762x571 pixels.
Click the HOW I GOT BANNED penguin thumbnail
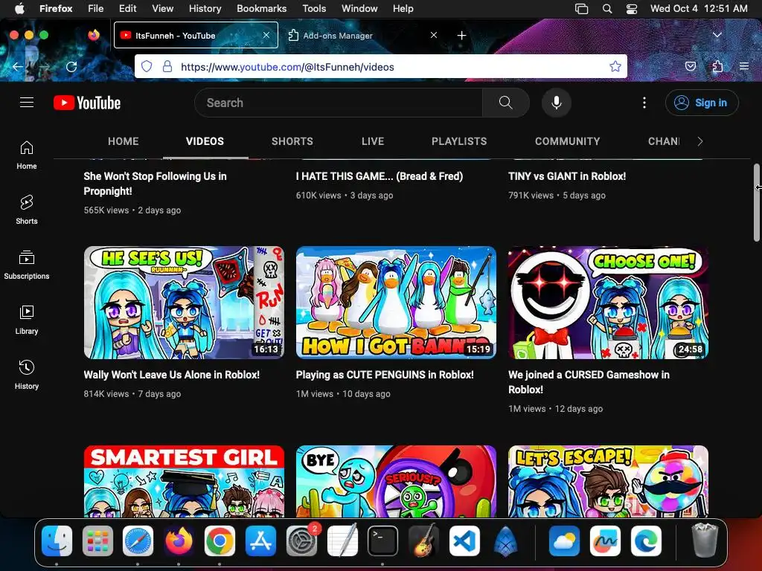click(396, 303)
